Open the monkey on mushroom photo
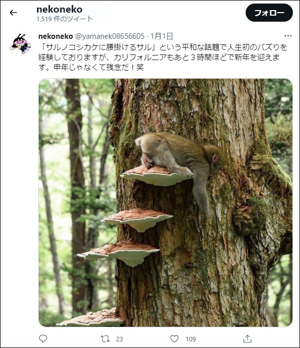This screenshot has height=348, width=300. (x=166, y=203)
